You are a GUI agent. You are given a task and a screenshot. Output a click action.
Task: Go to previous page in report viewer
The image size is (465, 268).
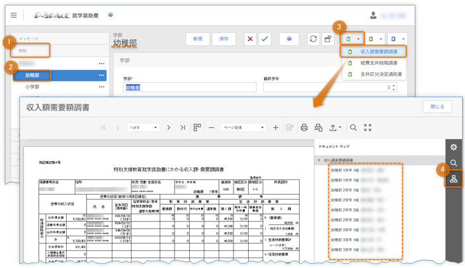[118, 128]
